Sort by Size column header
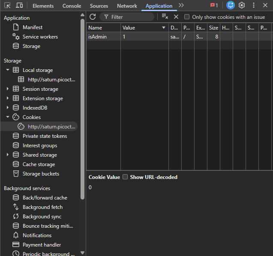 pyautogui.click(x=213, y=28)
